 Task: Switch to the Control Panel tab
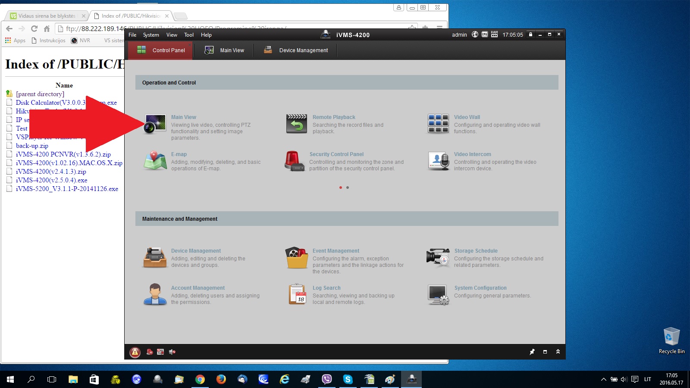(x=160, y=50)
